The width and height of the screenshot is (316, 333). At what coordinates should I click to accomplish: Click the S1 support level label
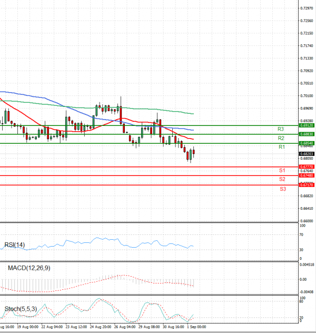(282, 171)
